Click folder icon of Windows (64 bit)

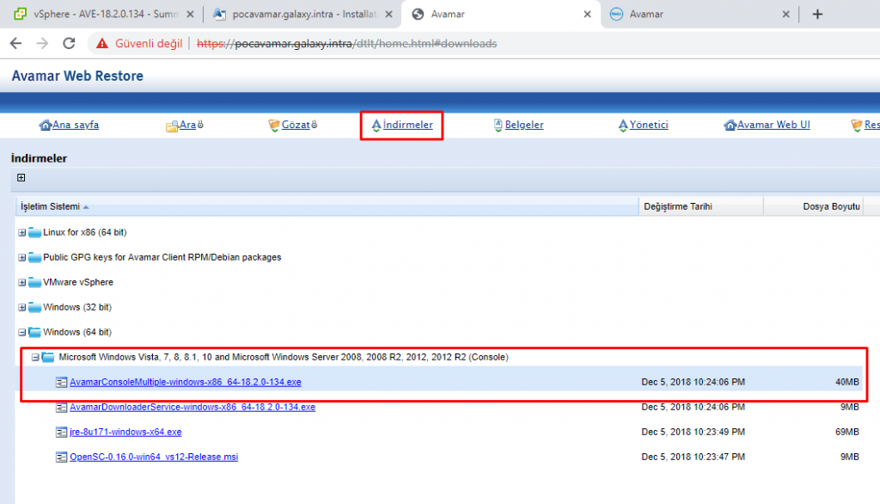(x=34, y=332)
